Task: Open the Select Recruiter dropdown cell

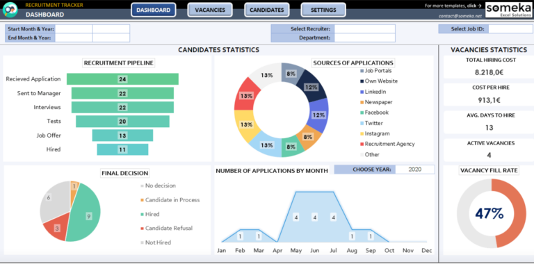Action: pyautogui.click(x=365, y=29)
